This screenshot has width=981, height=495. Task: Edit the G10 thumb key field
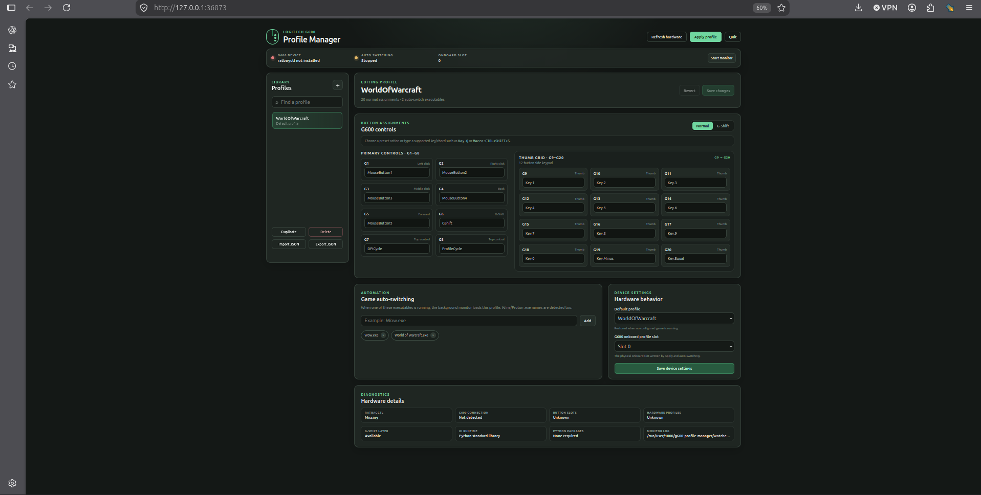(624, 183)
